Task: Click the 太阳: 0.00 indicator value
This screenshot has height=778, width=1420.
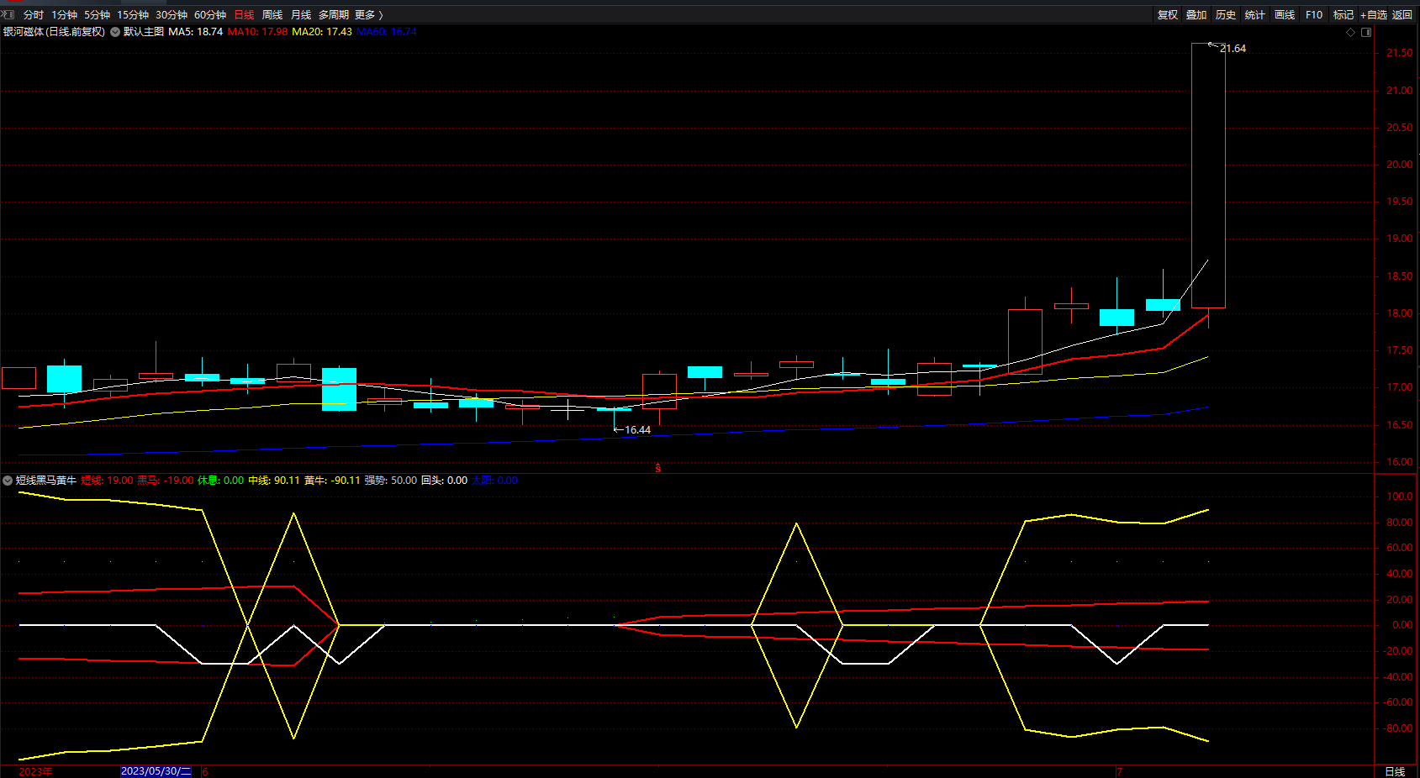Action: coord(495,481)
